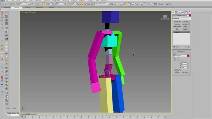
Task: Click the Unlink Selection icon
Action: click(x=14, y=4)
